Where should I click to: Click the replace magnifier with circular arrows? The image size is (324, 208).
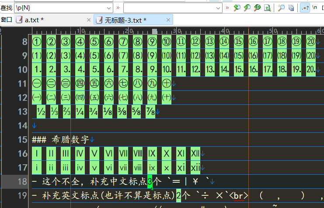(257, 8)
